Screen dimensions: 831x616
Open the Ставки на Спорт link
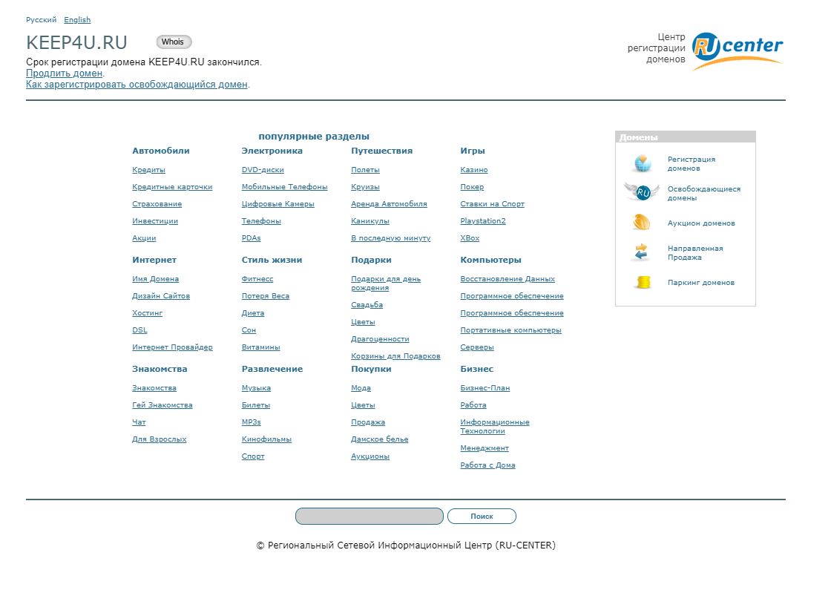(493, 203)
